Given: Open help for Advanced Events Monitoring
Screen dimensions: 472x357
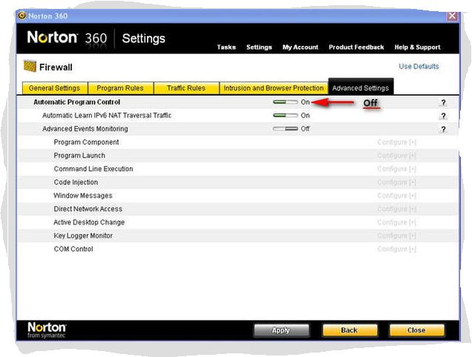Looking at the screenshot, I should point(443,129).
